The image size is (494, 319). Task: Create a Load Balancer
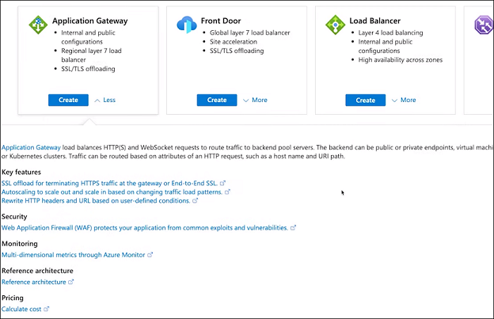(x=366, y=101)
